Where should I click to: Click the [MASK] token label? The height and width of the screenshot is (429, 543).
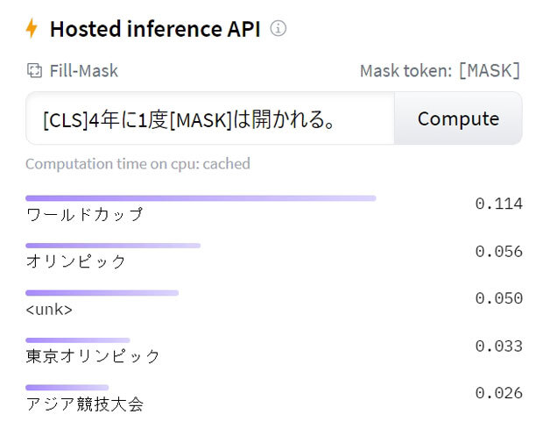tap(489, 71)
